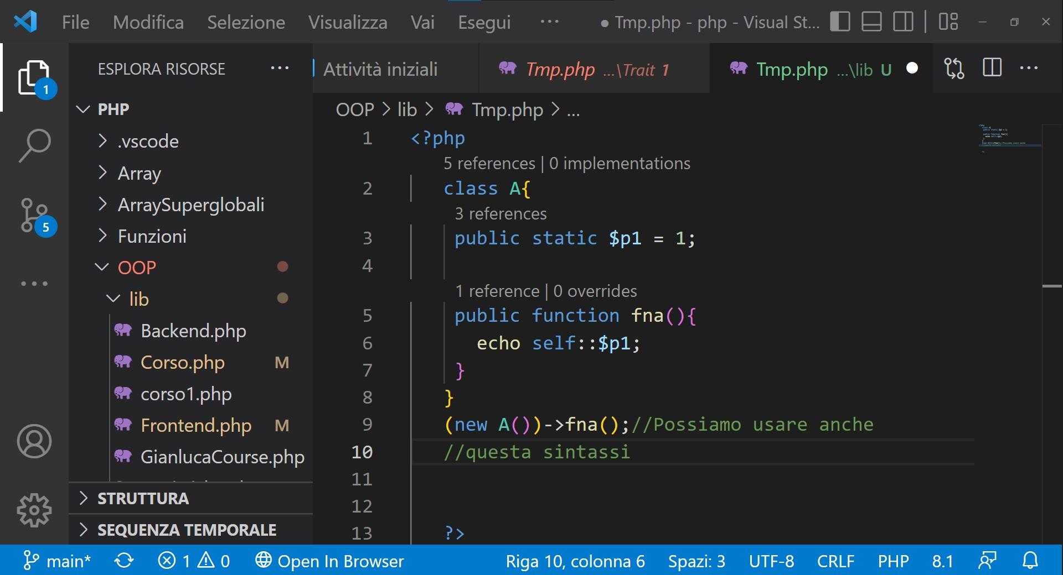
Task: Open the Accounts menu in activity bar
Action: pos(34,441)
